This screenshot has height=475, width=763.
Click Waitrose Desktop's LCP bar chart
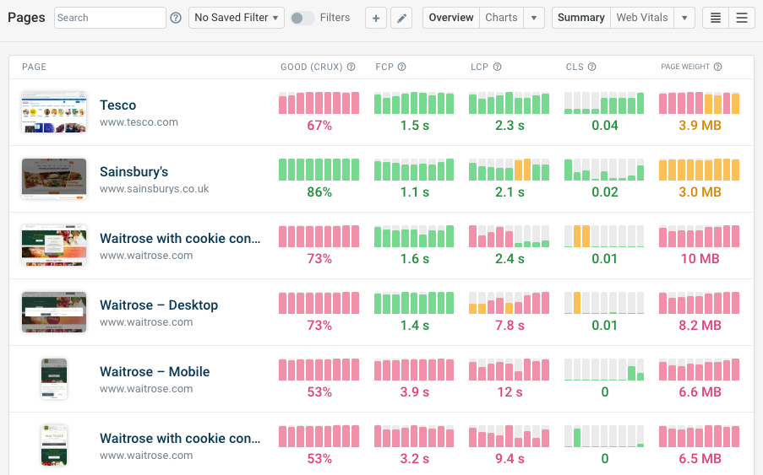[x=509, y=303]
